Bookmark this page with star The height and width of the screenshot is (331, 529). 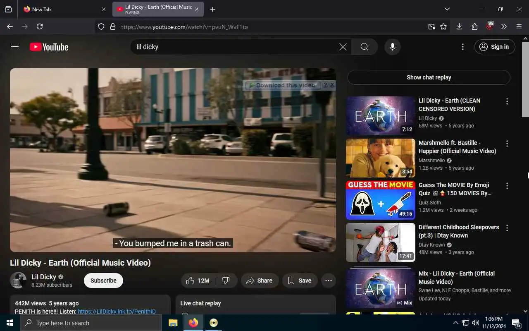click(x=443, y=26)
